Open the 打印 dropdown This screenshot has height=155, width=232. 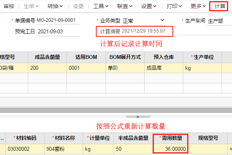click(x=175, y=6)
